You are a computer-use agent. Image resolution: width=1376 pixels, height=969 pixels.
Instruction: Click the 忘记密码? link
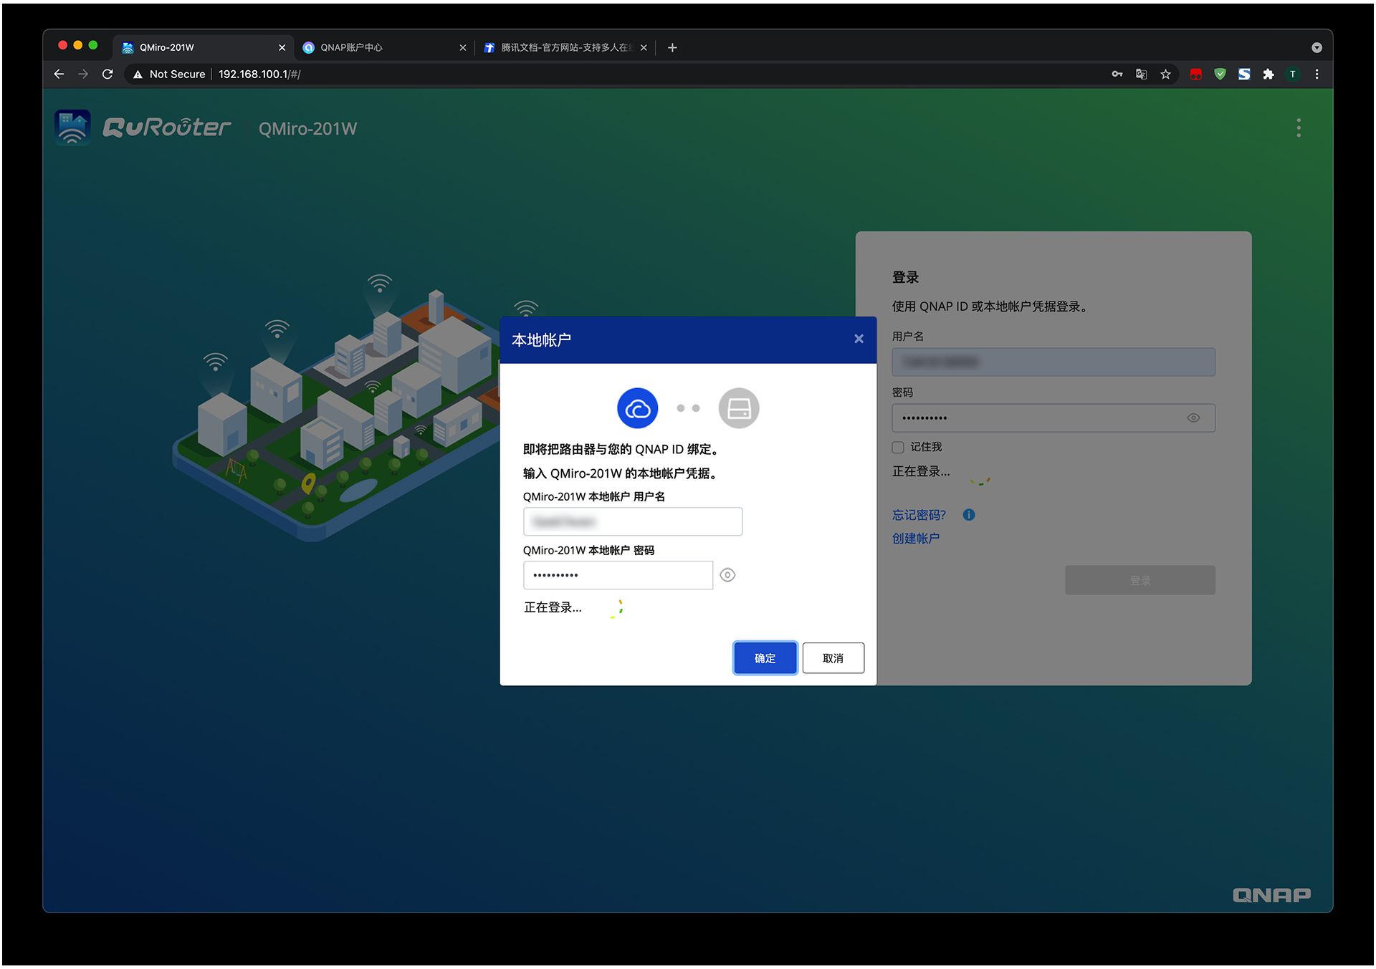point(919,516)
